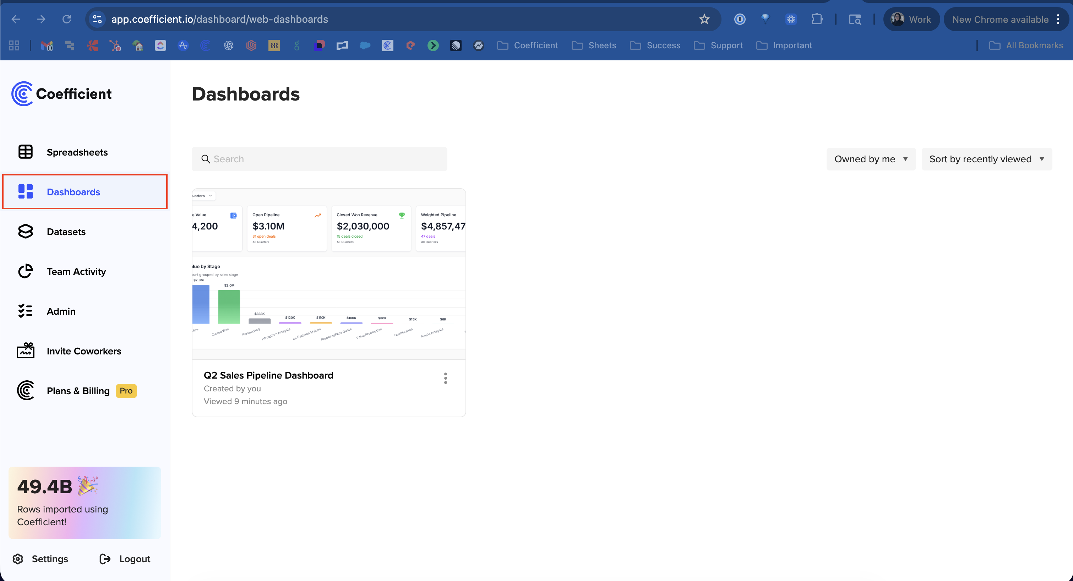
Task: Go forward to the next page
Action: [x=41, y=19]
